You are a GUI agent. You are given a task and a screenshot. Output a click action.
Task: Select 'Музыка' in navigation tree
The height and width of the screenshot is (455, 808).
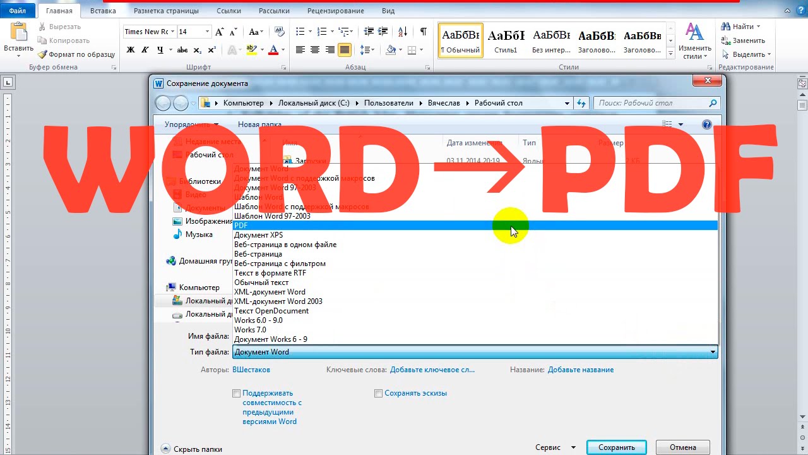click(x=199, y=234)
